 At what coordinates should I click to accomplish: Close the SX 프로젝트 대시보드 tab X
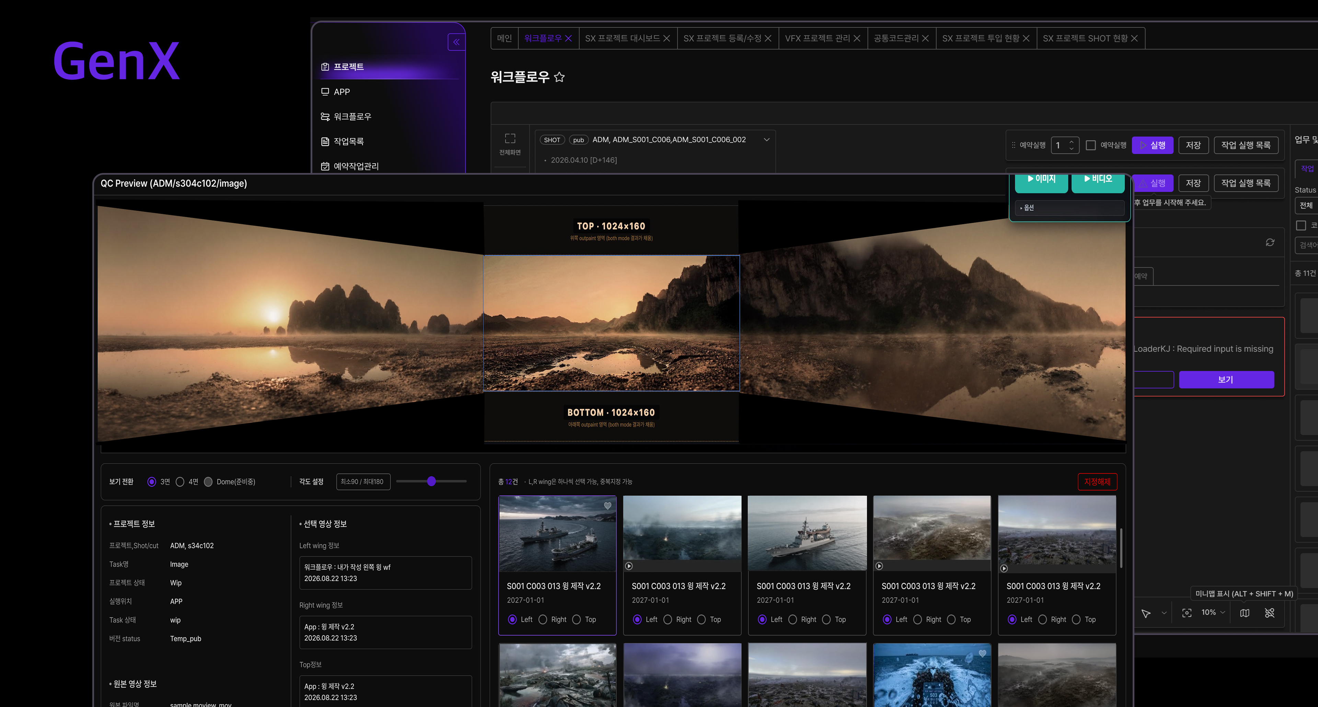(x=666, y=38)
